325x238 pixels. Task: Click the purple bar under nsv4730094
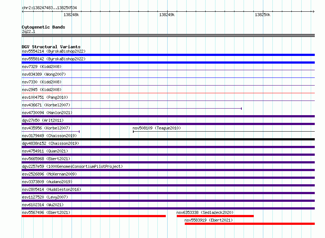point(168,116)
